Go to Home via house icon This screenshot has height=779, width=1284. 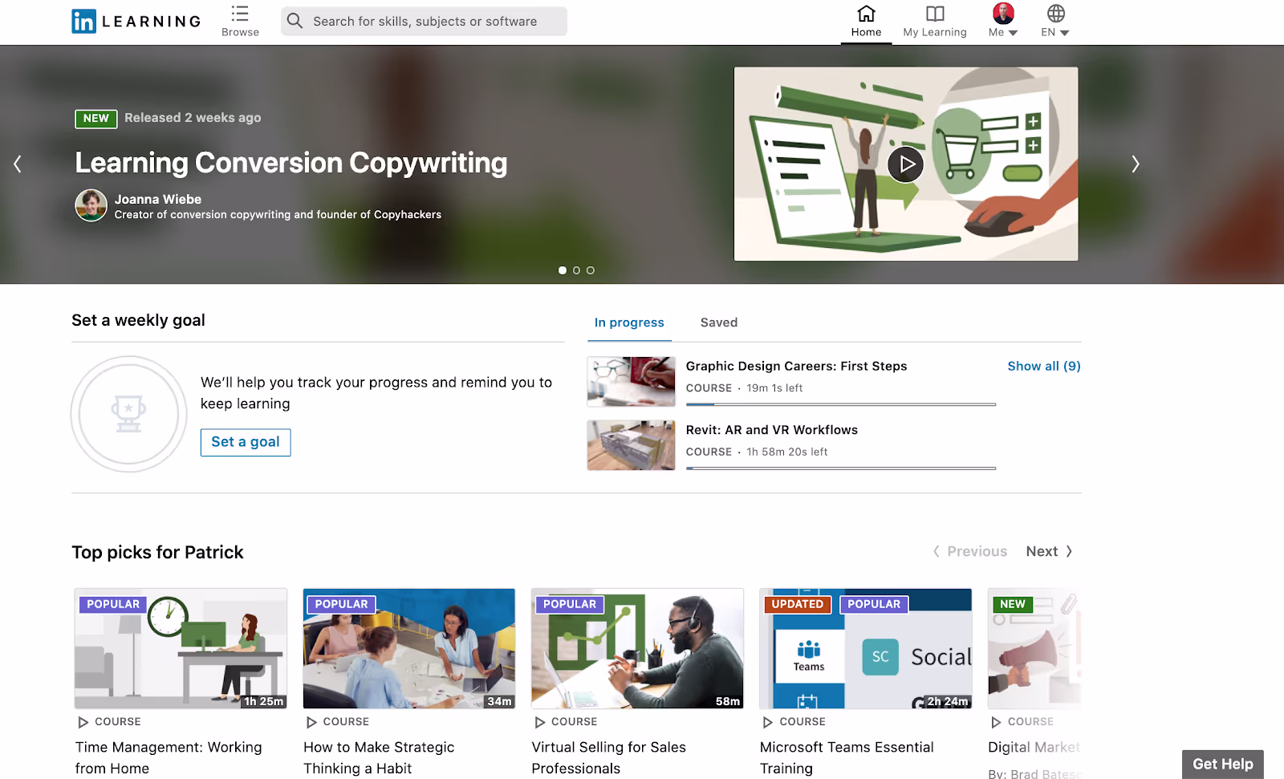pos(866,14)
